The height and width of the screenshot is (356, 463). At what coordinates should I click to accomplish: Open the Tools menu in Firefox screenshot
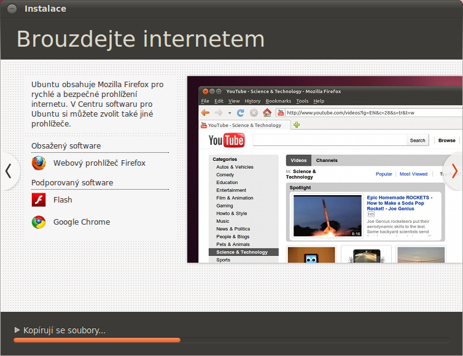point(302,101)
